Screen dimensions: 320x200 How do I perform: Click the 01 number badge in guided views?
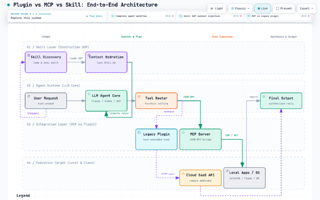tap(113, 16)
